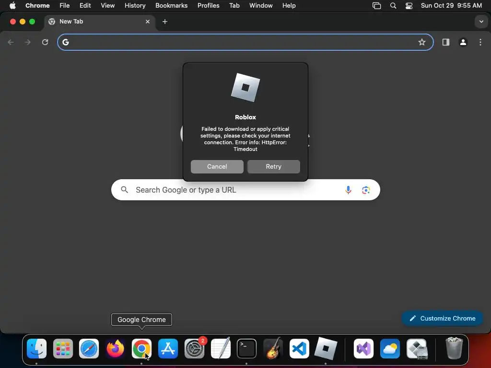Viewport: 491px width, 368px height.
Task: Toggle the Chrome side panel
Action: pos(445,42)
